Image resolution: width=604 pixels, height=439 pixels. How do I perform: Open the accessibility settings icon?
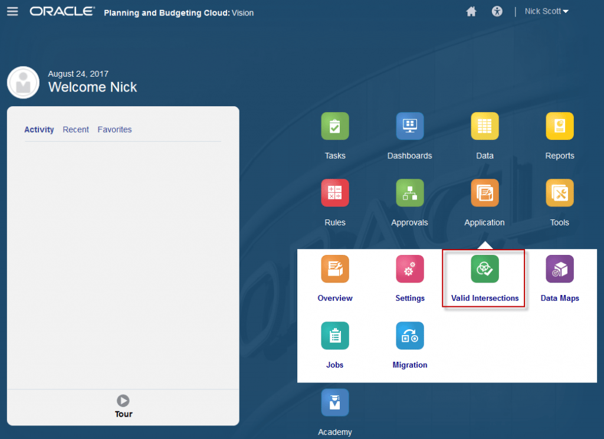(497, 12)
